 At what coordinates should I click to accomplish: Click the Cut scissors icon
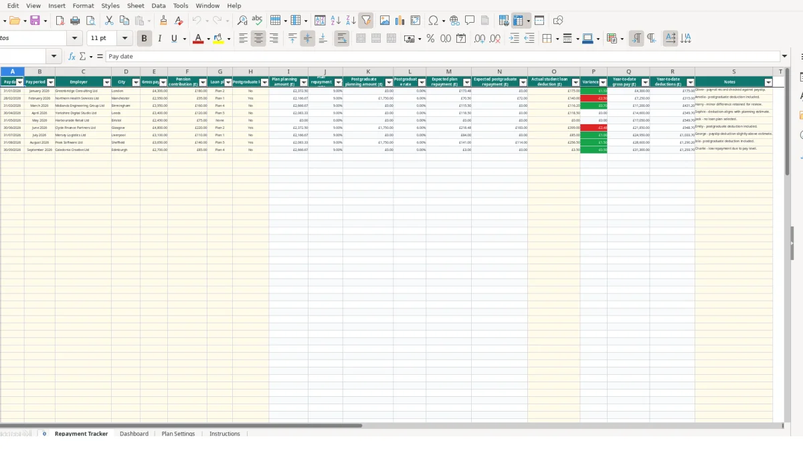pos(109,21)
